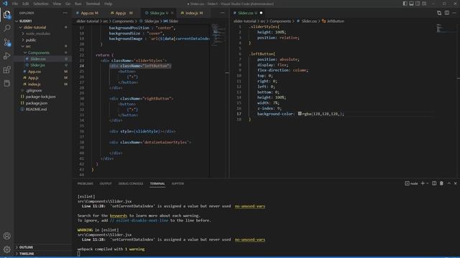Image resolution: width=460 pixels, height=258 pixels.
Task: Split the right editor with split icon
Action: pyautogui.click(x=447, y=13)
